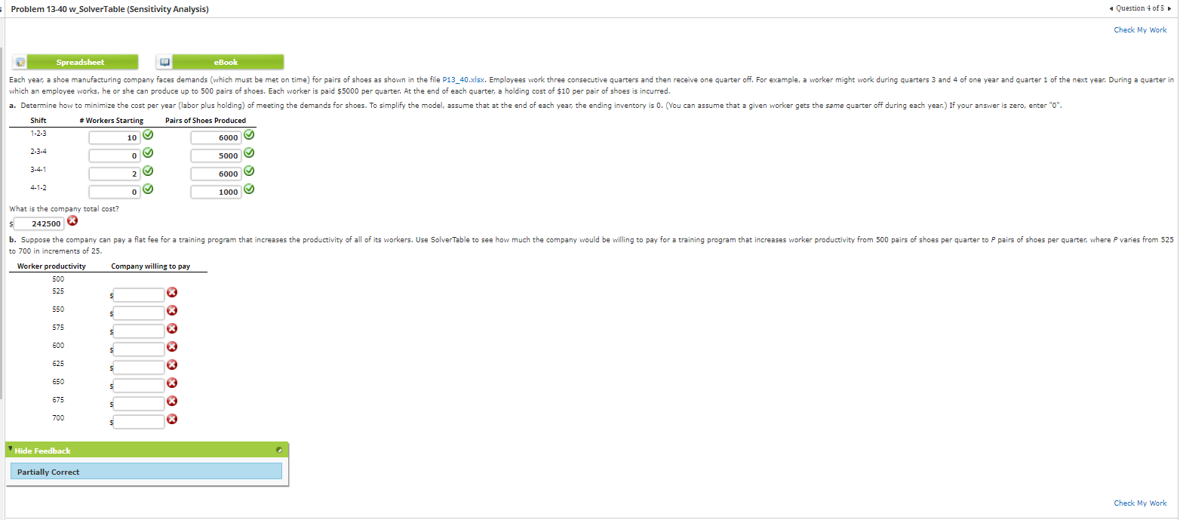Click pairs produced field showing 5000
1180x520 pixels.
(217, 155)
